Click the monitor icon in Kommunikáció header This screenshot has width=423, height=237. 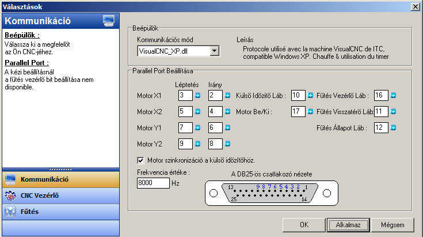[x=108, y=21]
